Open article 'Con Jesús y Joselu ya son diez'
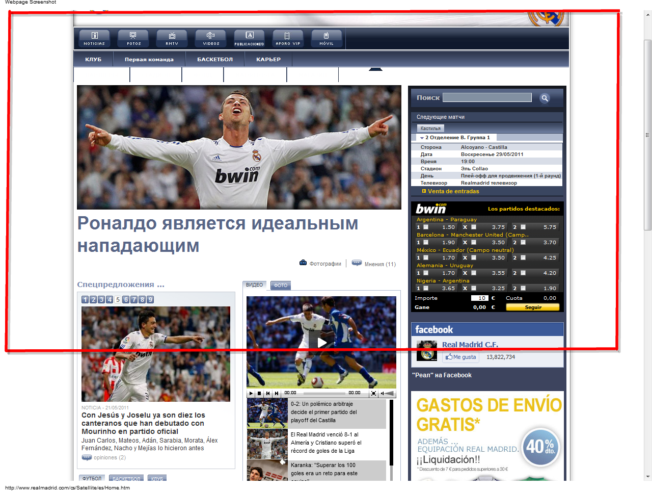The height and width of the screenshot is (491, 652). click(x=144, y=423)
